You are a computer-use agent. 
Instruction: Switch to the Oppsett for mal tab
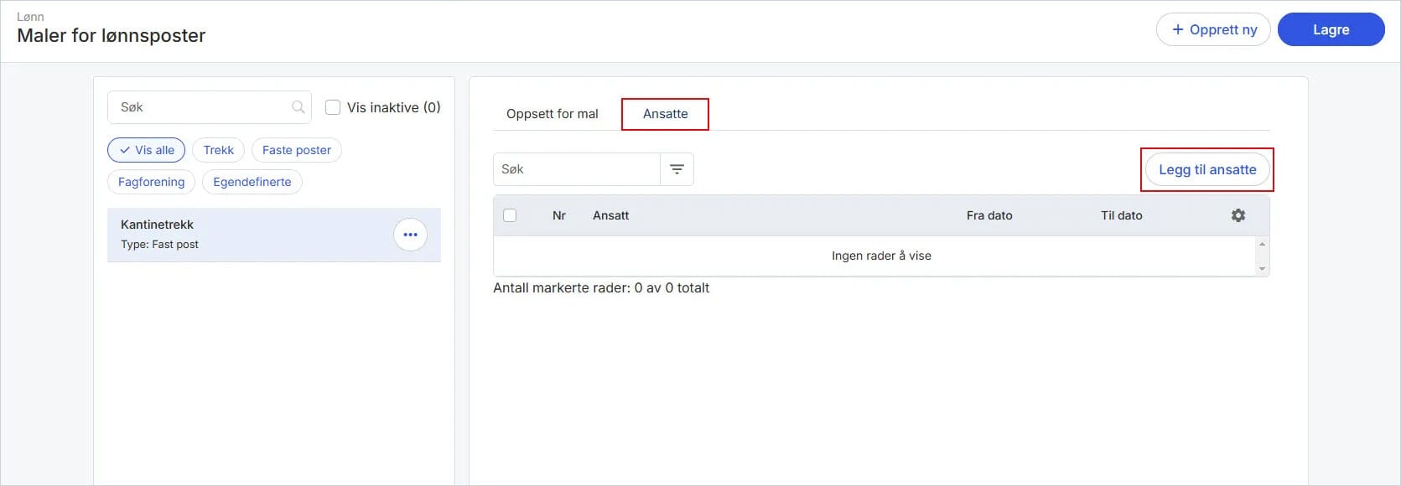pos(553,114)
